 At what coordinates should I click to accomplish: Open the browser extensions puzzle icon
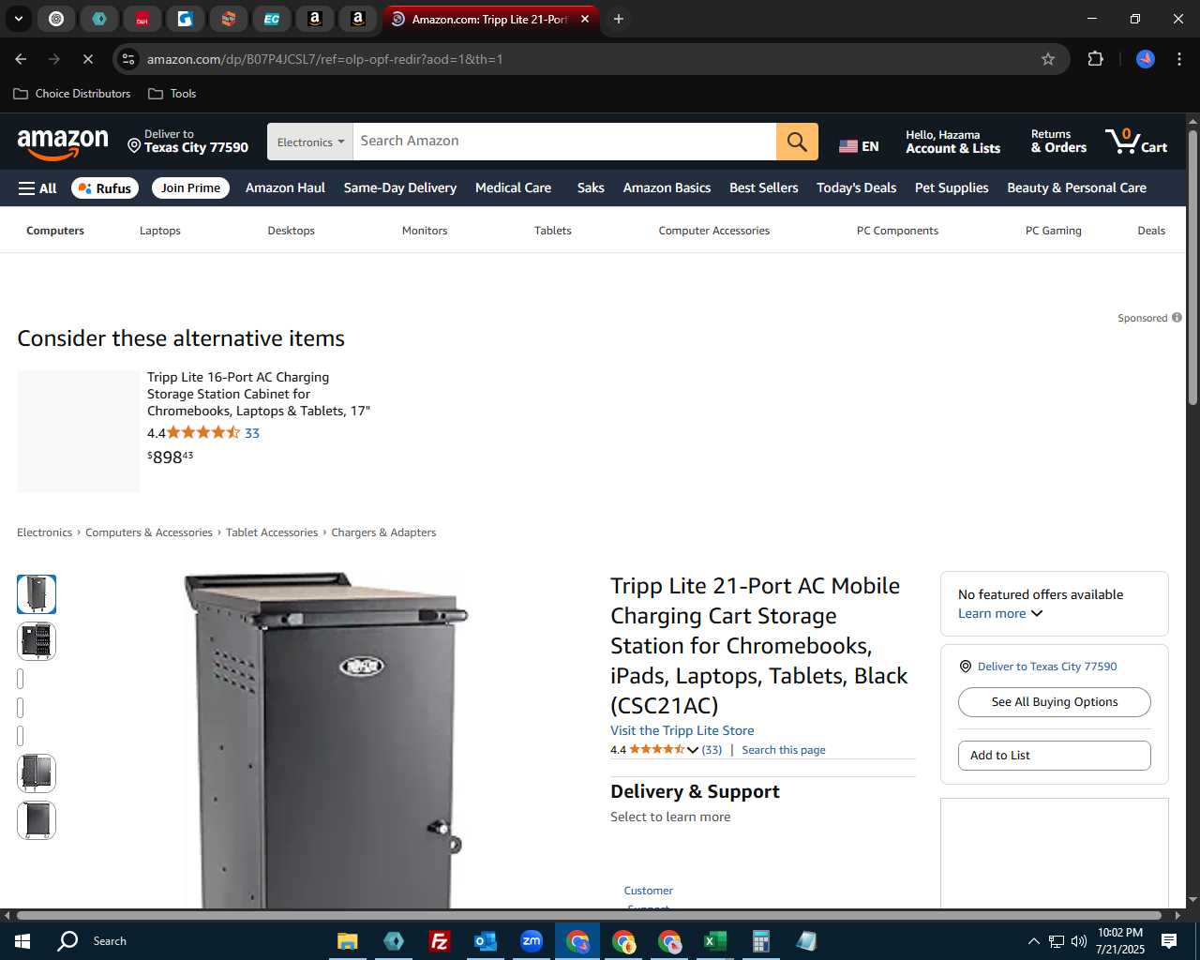pos(1095,59)
